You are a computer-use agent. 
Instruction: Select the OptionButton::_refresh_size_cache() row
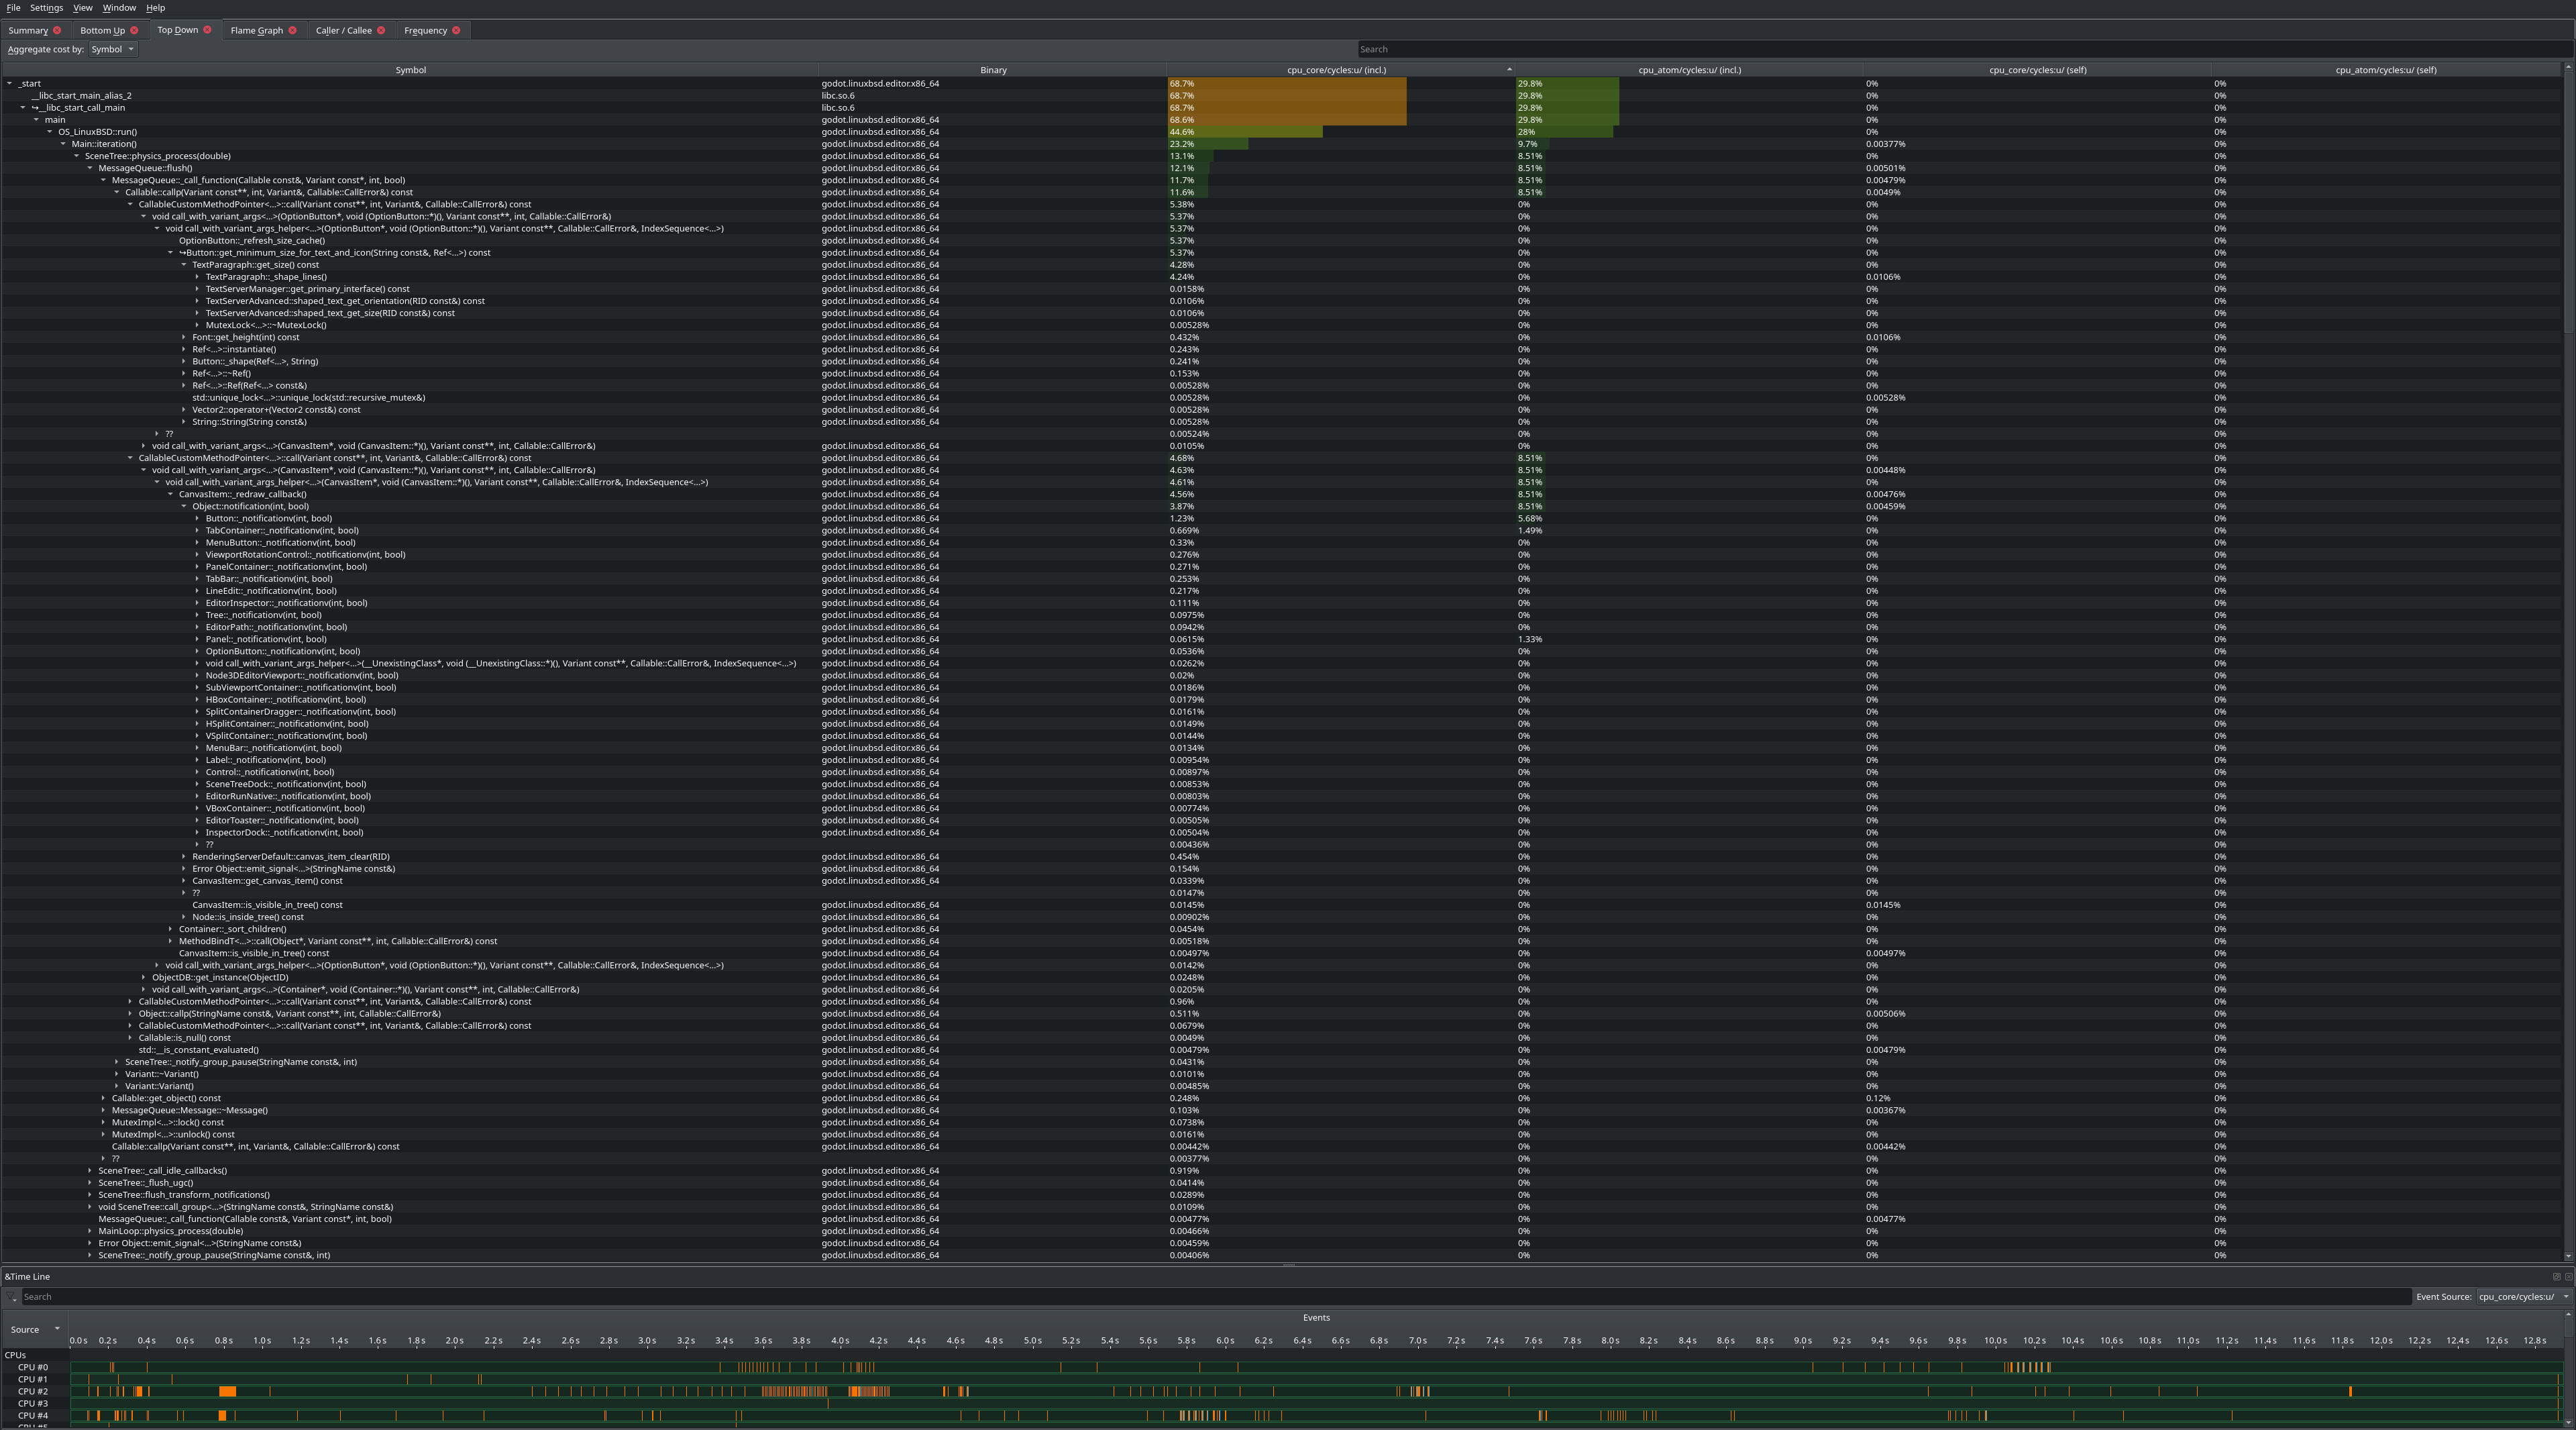(251, 241)
